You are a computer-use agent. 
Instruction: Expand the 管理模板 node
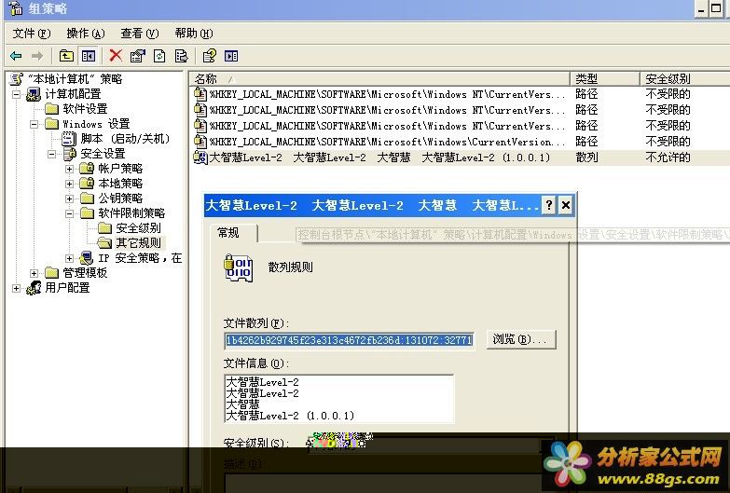click(x=34, y=273)
